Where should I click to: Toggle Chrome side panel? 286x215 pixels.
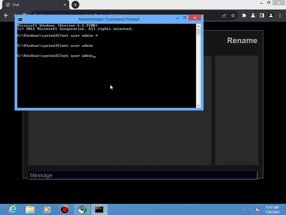[262, 16]
